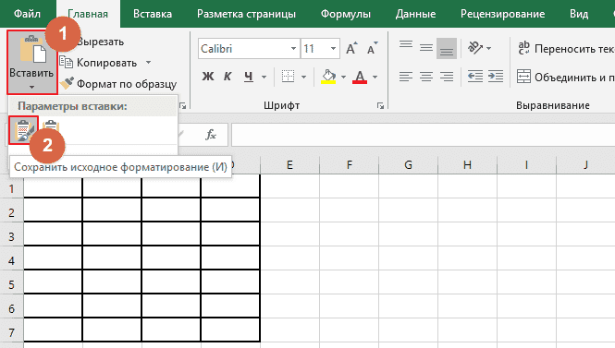Open the orientation dropdown arrow
The image size is (615, 348).
pos(488,49)
